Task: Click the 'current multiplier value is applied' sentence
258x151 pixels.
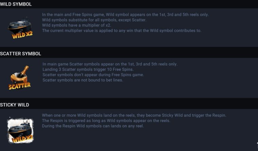Action: 122,31
